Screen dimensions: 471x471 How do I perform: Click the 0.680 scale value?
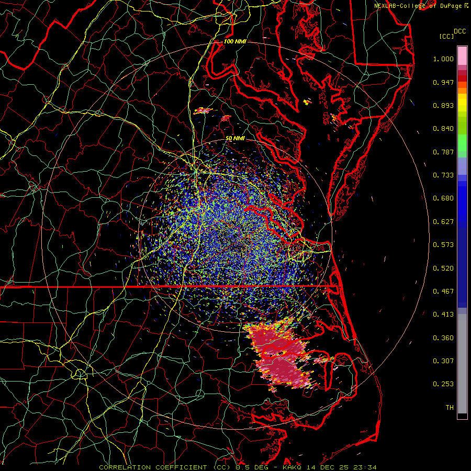(x=443, y=198)
